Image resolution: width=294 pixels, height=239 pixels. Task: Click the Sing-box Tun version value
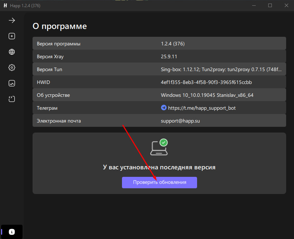(x=221, y=70)
